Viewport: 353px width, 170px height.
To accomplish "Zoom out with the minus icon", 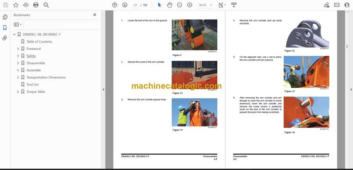I will tap(180, 5).
